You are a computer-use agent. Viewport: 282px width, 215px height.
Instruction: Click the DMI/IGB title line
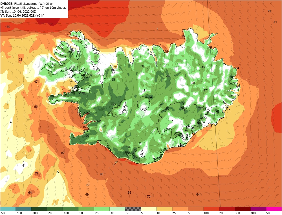27,4
